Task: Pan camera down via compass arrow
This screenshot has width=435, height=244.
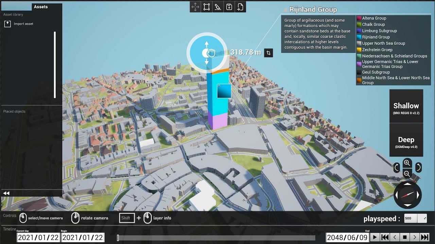Action: [407, 206]
